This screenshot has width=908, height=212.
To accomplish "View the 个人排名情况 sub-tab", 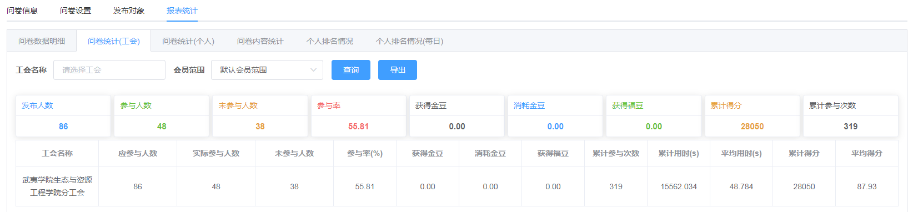I will coord(330,41).
